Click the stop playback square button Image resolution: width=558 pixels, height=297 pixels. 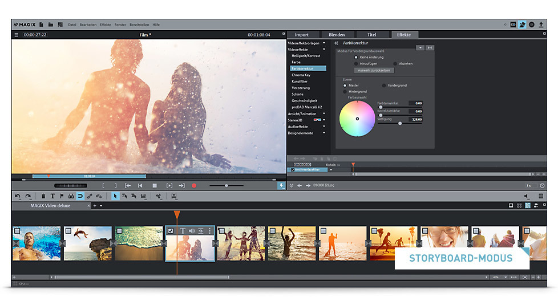click(154, 185)
